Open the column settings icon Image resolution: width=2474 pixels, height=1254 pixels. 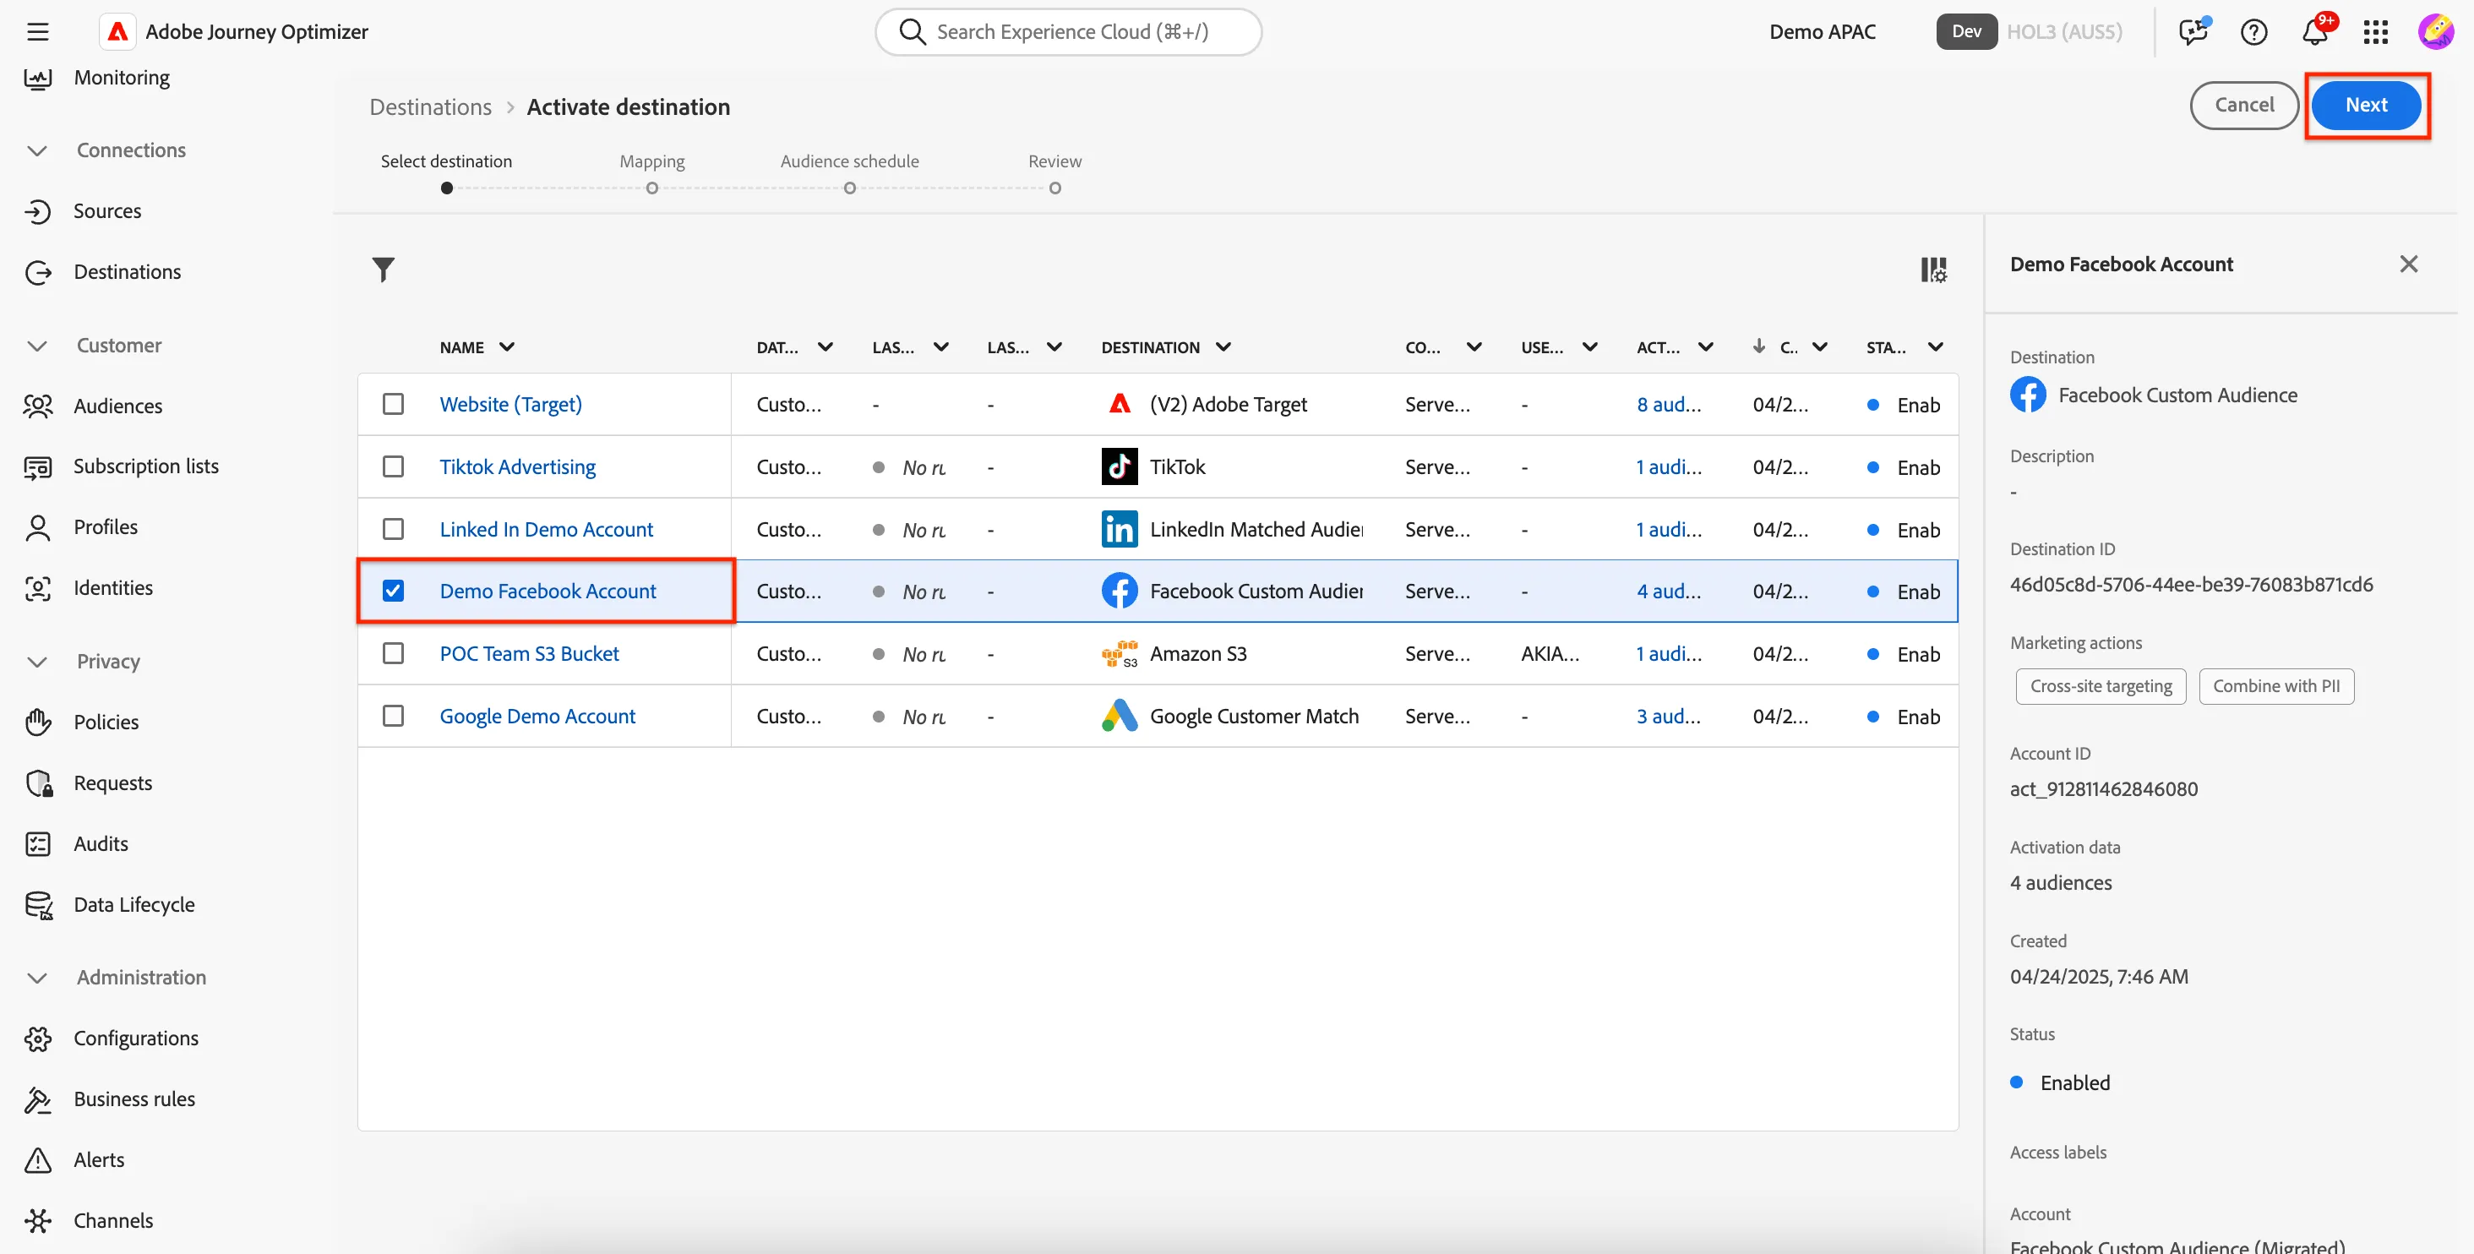pyautogui.click(x=1933, y=270)
